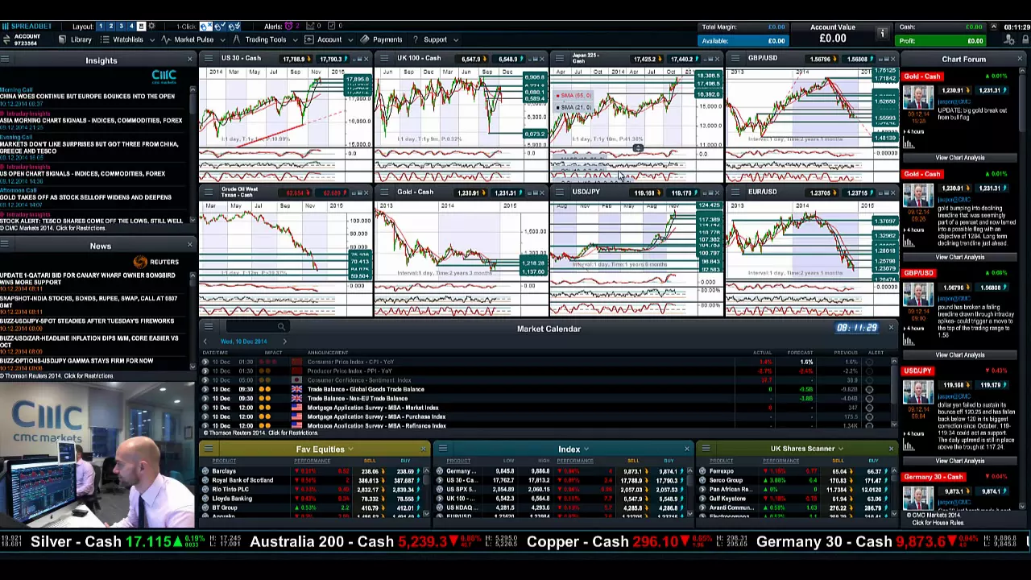View Chart Analysis for first Gold post

960,158
